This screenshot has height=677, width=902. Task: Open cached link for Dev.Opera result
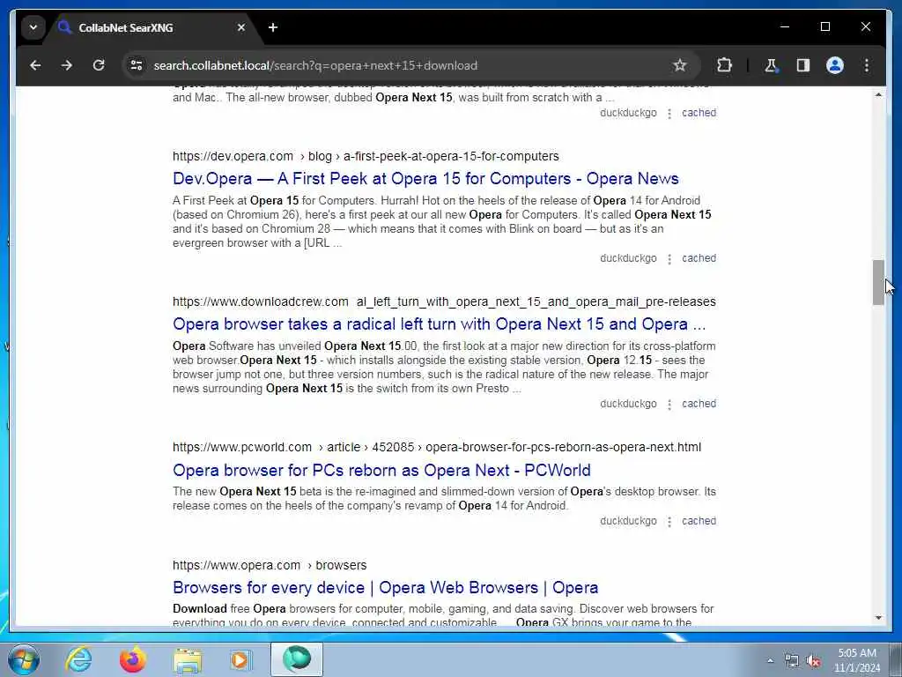coord(699,258)
